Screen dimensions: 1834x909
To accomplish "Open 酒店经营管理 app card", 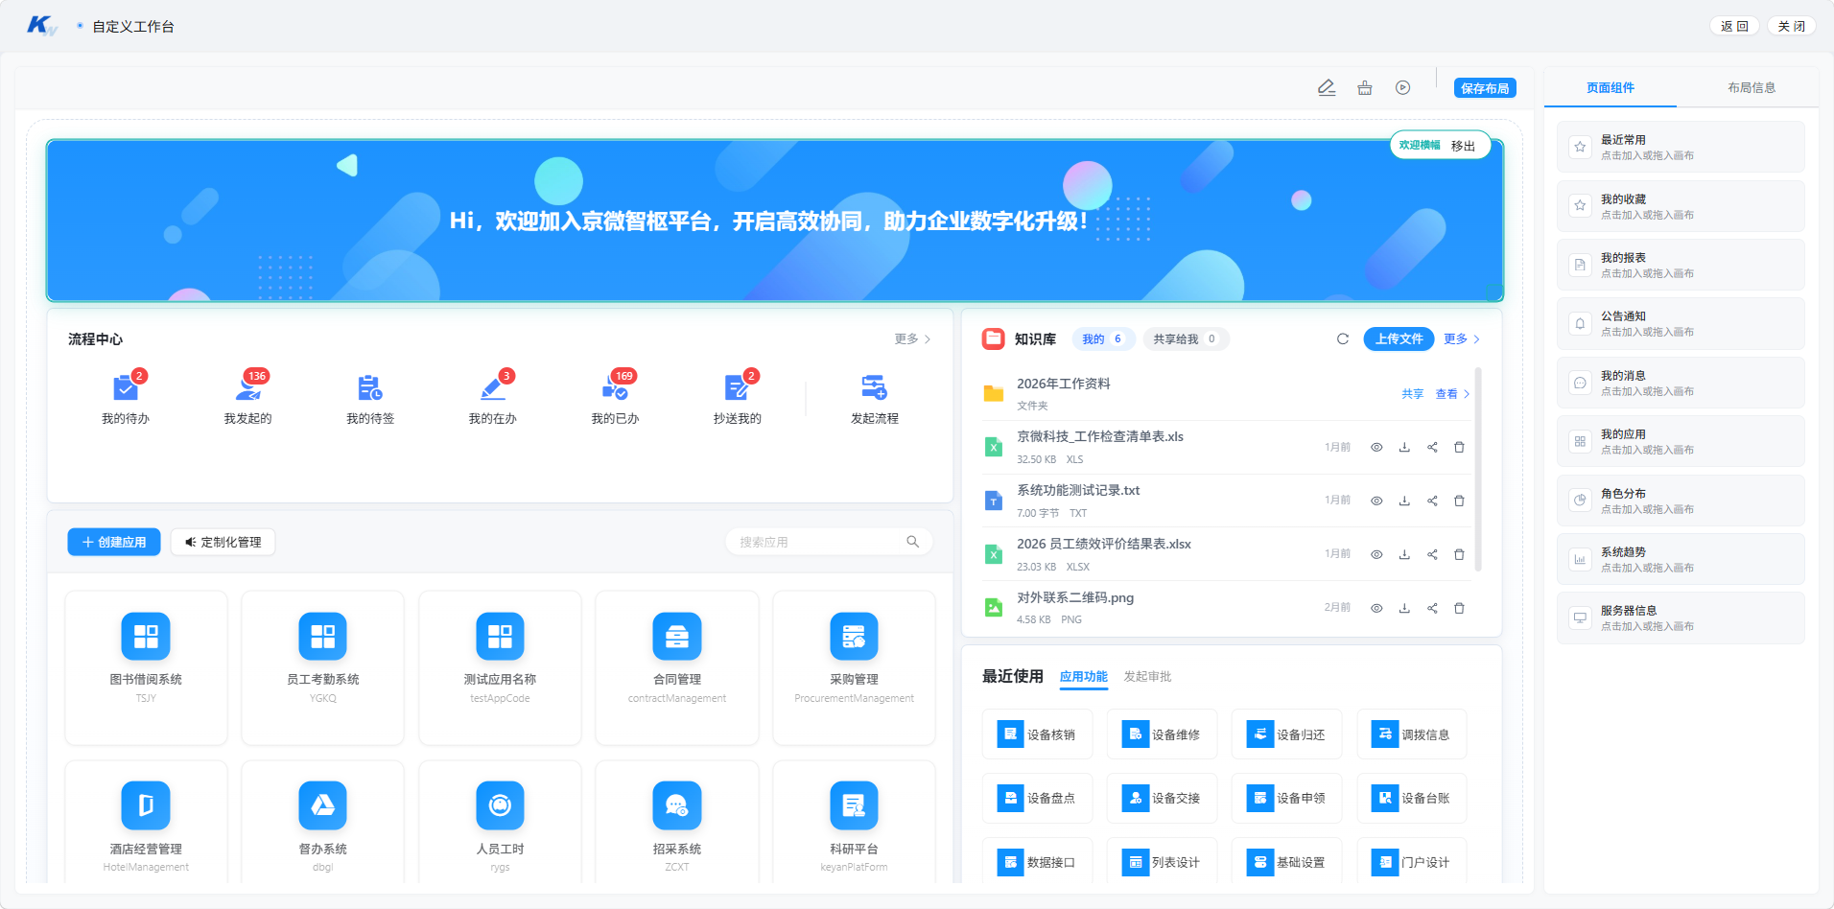I will [x=146, y=822].
